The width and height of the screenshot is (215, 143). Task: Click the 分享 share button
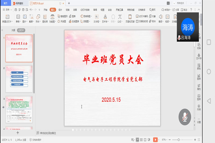click(x=176, y=10)
